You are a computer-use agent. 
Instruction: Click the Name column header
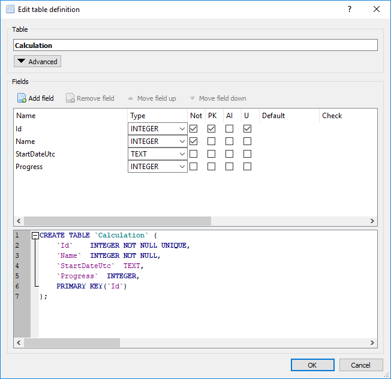click(71, 116)
